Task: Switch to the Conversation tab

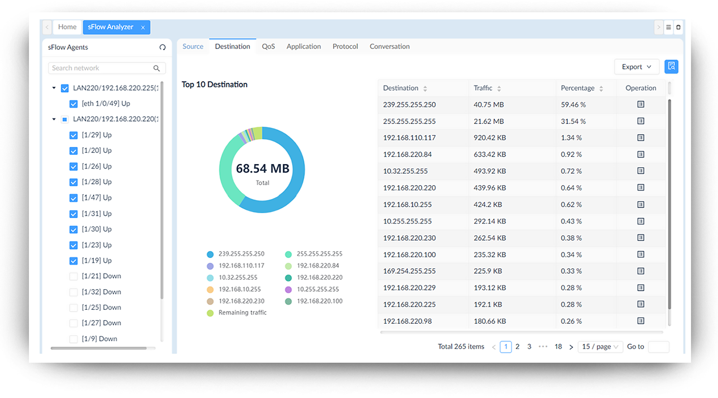Action: (x=389, y=47)
